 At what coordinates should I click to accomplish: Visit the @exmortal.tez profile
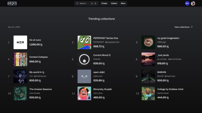(x=175, y=59)
